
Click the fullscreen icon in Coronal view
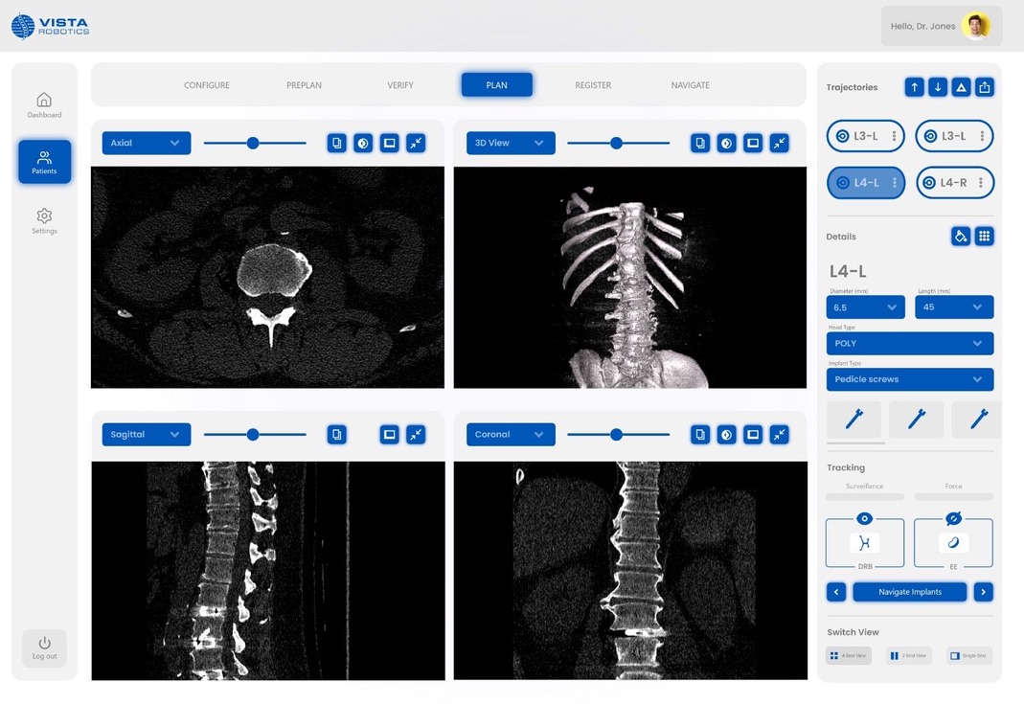coord(753,434)
